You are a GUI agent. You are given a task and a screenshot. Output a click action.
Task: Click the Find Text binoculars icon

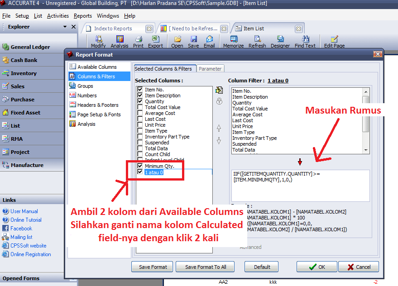click(305, 39)
